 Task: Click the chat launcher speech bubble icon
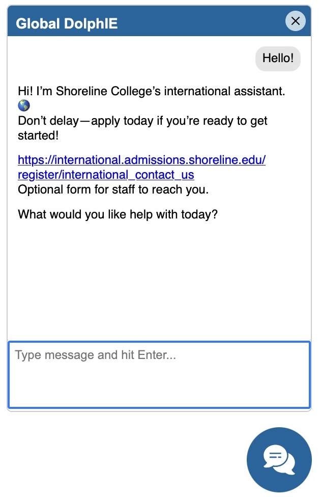tap(279, 460)
